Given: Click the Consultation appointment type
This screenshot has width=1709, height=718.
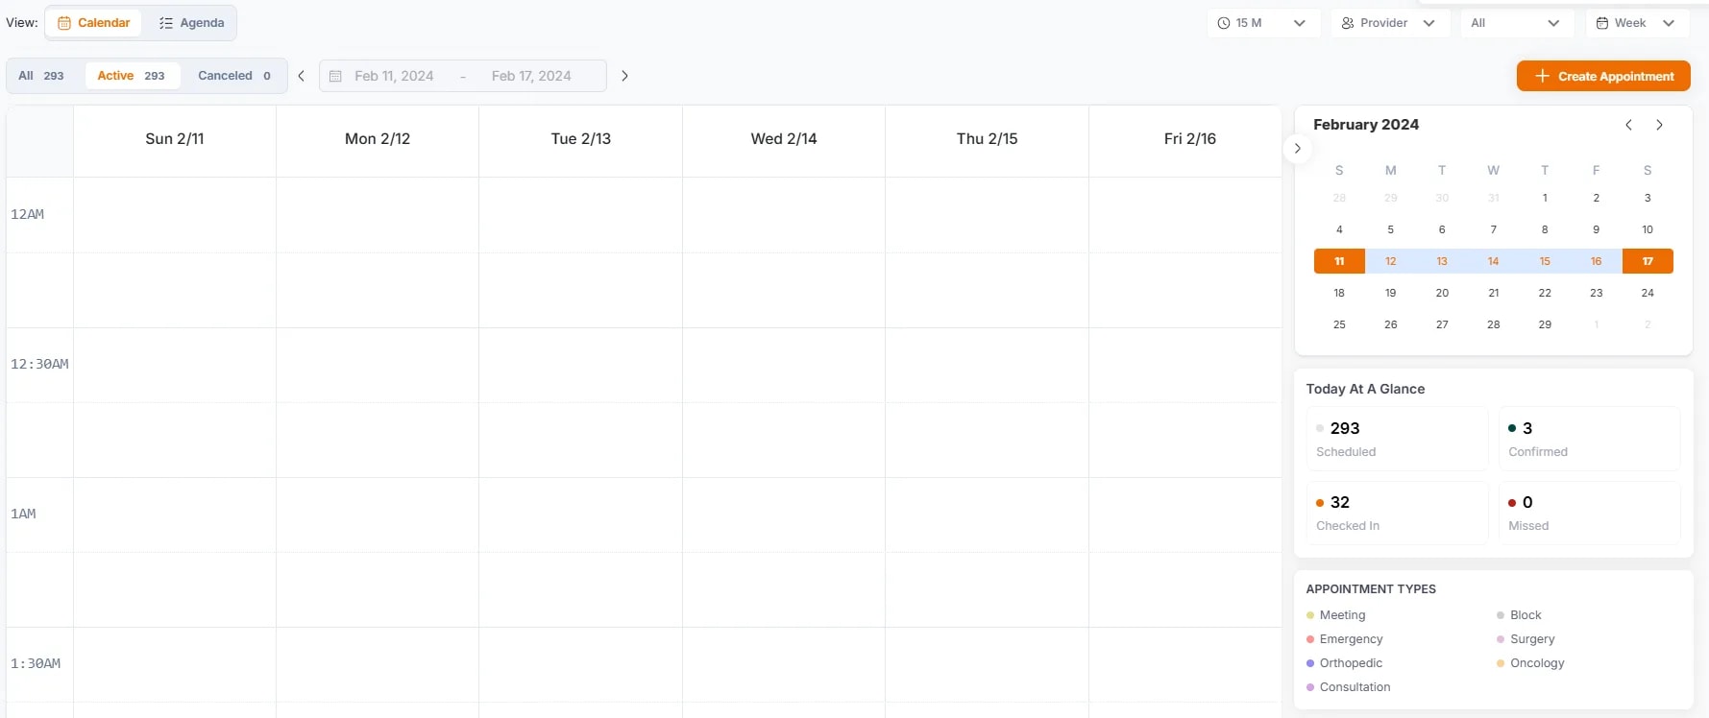Looking at the screenshot, I should (1349, 687).
